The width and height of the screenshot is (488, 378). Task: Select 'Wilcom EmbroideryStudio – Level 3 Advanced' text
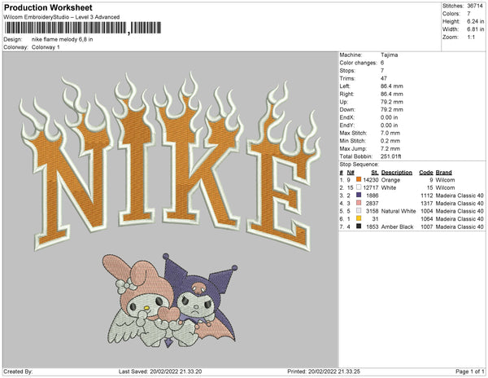coord(62,17)
